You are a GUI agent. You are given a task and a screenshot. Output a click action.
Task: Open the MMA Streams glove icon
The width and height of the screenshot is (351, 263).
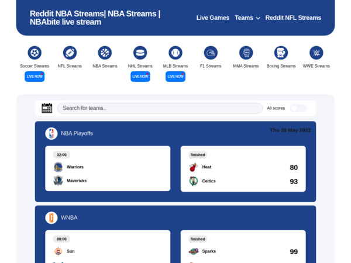(x=246, y=53)
